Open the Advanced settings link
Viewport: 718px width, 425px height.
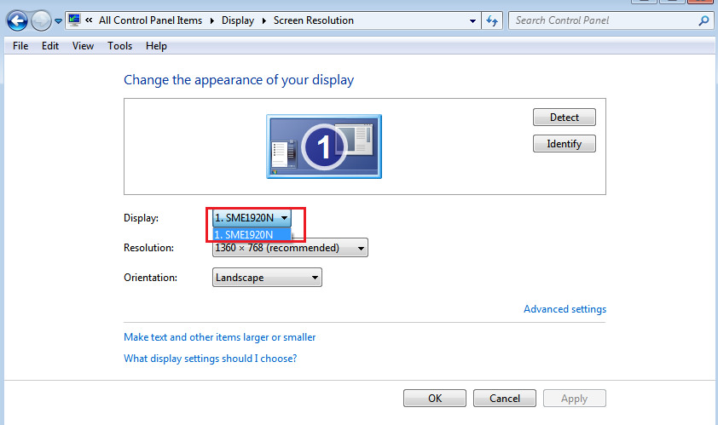pos(565,309)
